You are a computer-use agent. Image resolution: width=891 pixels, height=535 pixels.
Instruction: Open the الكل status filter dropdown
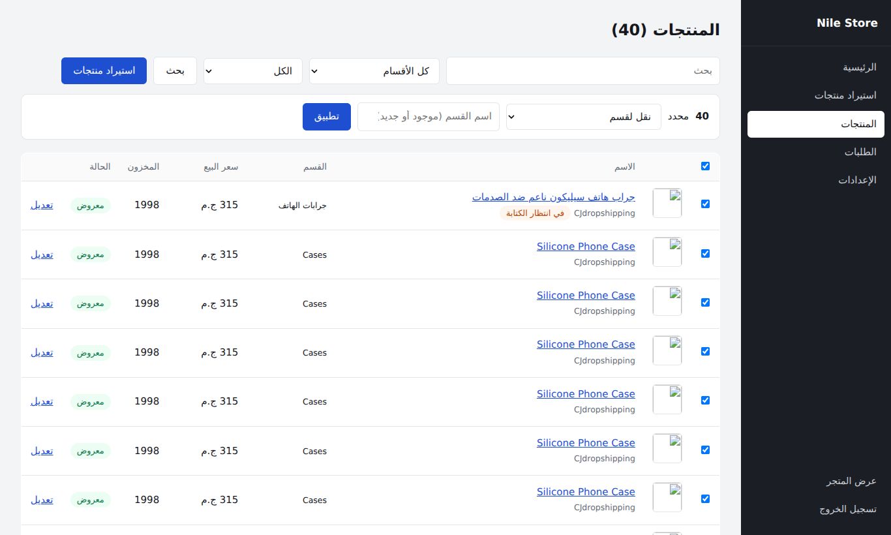(x=253, y=71)
